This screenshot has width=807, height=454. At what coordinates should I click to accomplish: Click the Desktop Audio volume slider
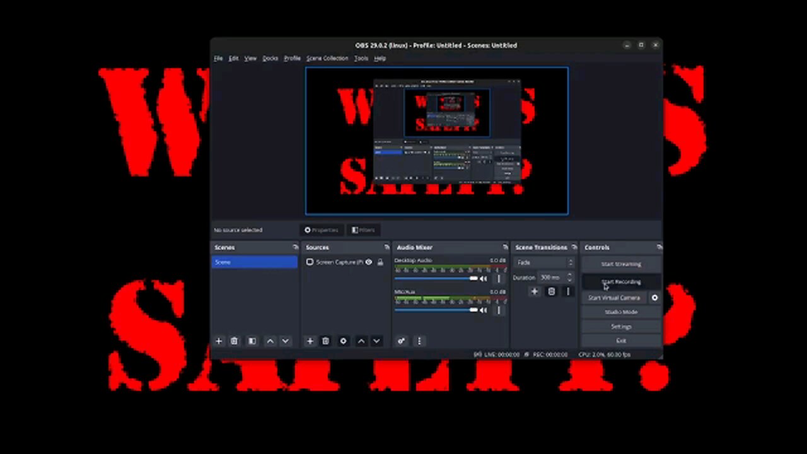tap(436, 279)
